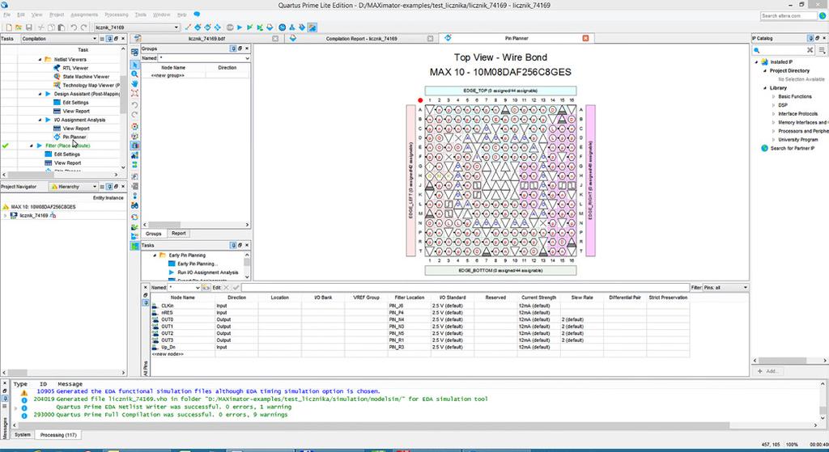Screen dimensions: 829x452
Task: Open the Tools menu
Action: pos(141,15)
